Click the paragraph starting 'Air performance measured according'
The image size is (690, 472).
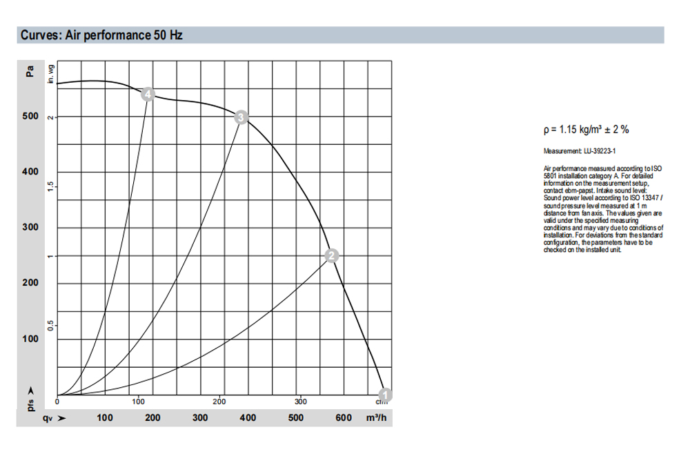click(x=603, y=209)
